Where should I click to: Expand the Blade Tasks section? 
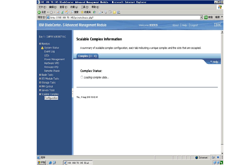click(x=40, y=75)
